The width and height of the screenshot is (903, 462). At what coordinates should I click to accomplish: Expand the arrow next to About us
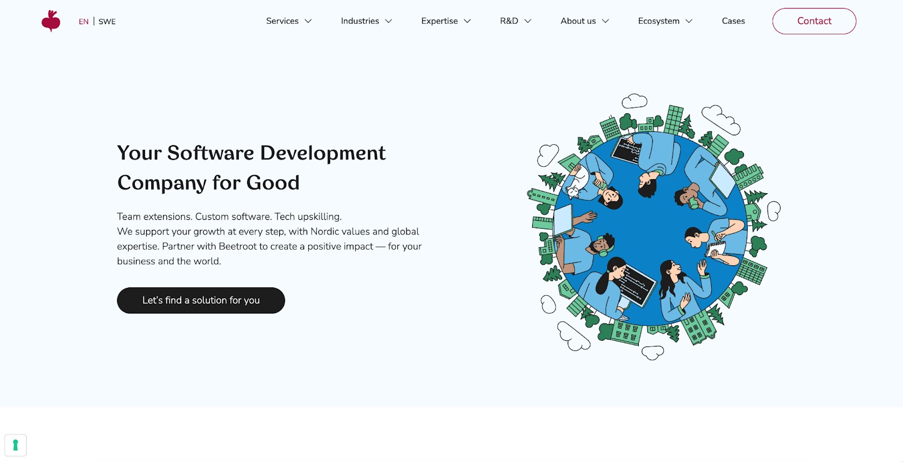(x=606, y=21)
